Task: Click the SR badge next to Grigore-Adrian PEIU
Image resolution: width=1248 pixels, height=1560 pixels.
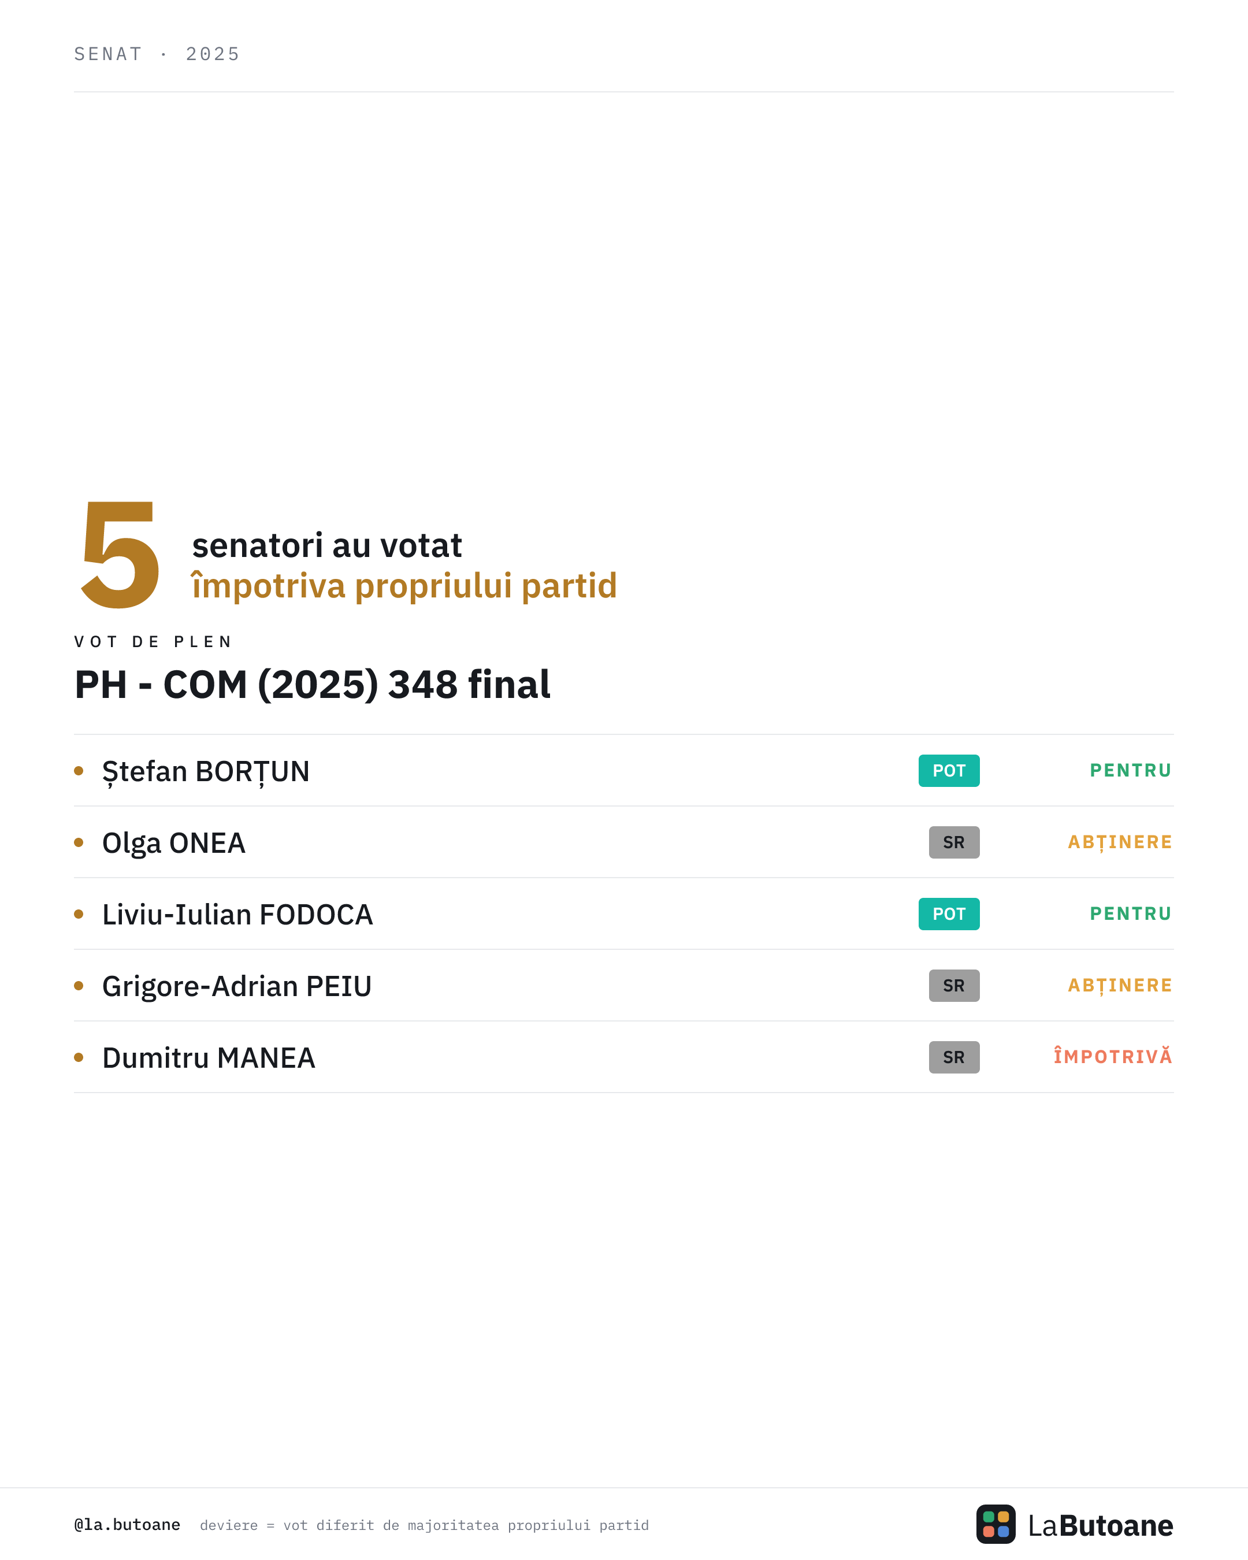Action: pyautogui.click(x=953, y=986)
